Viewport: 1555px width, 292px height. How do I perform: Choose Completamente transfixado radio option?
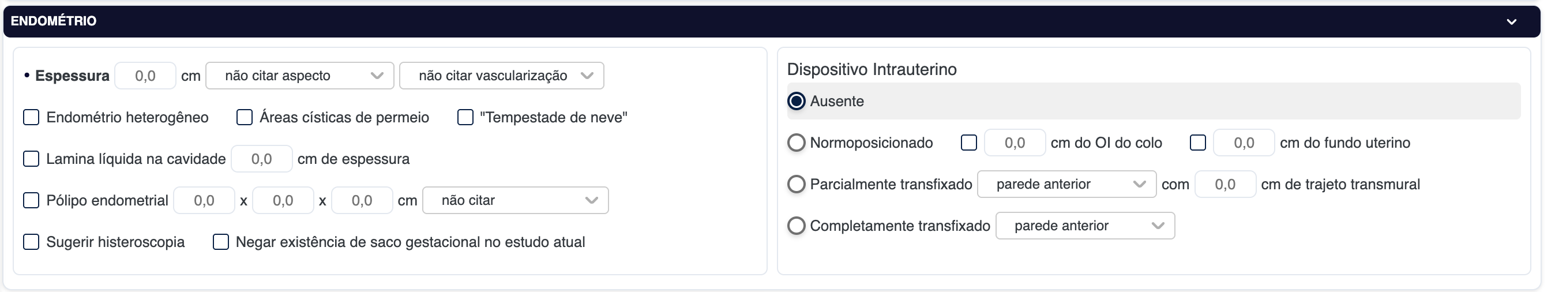[797, 226]
